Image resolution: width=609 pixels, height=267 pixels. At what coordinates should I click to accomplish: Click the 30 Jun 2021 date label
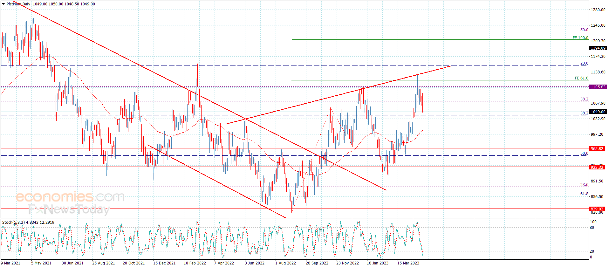72,263
